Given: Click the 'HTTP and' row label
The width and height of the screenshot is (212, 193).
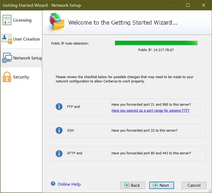Looking at the screenshot, I should coord(75,153).
